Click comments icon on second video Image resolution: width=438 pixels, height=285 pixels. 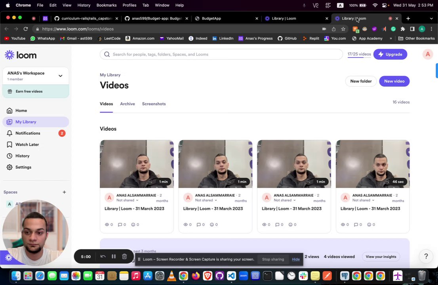pos(199,224)
